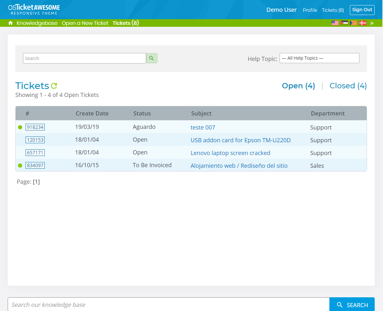Screen dimensions: 383x311
Task: Refresh the tickets list with green icon
Action: (54, 85)
